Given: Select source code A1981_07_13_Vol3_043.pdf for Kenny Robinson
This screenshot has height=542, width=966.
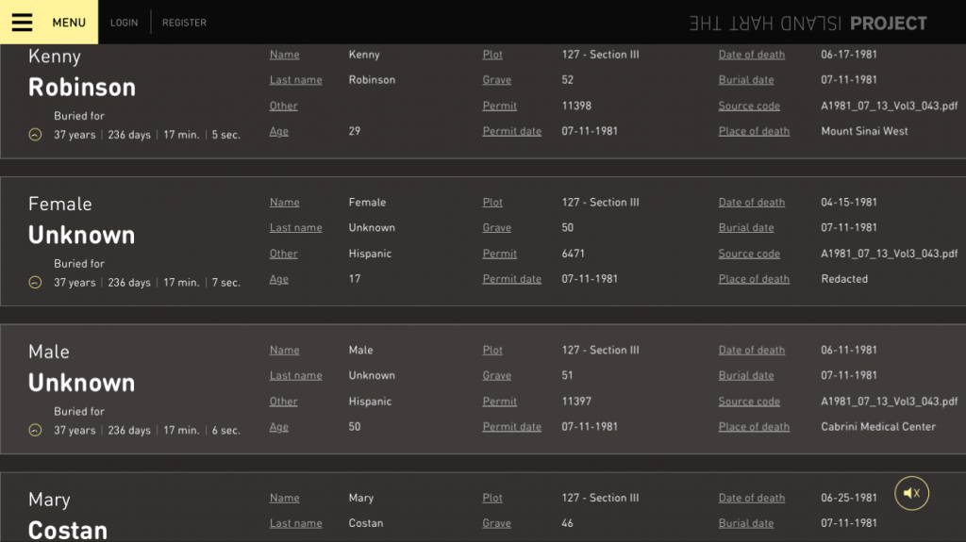Looking at the screenshot, I should [889, 106].
